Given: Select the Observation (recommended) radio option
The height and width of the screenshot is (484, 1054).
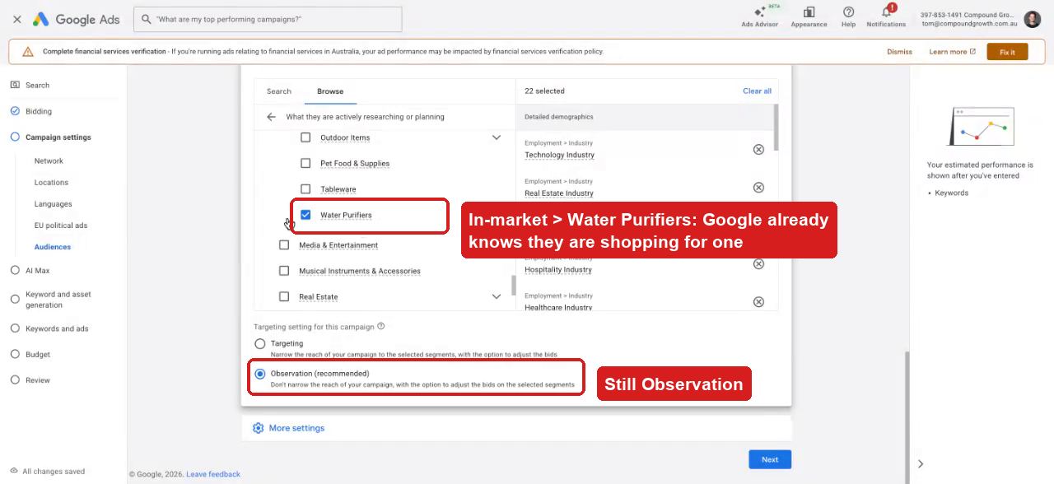Looking at the screenshot, I should click(260, 374).
